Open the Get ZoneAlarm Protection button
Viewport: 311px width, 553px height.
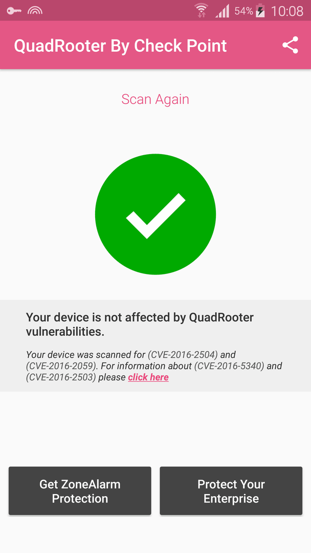click(x=80, y=491)
